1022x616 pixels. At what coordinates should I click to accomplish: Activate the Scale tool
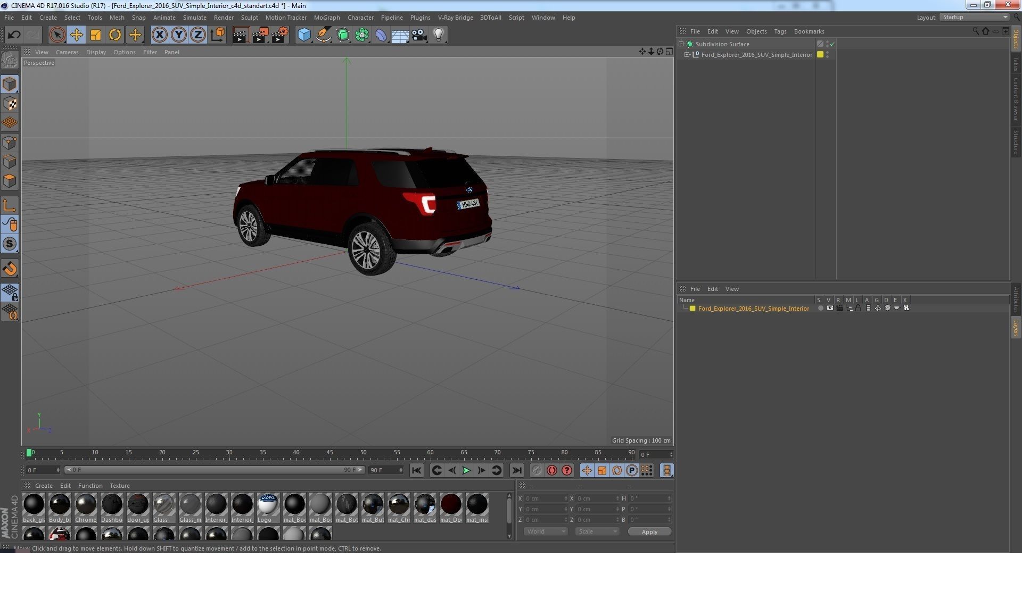(95, 35)
